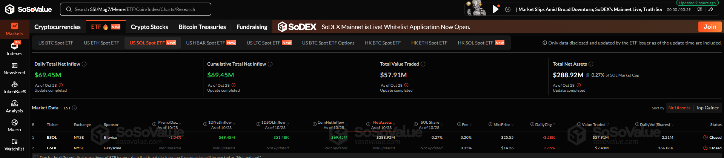The image size is (724, 158).
Task: Open the TokenBar sidebar section
Action: click(14, 87)
